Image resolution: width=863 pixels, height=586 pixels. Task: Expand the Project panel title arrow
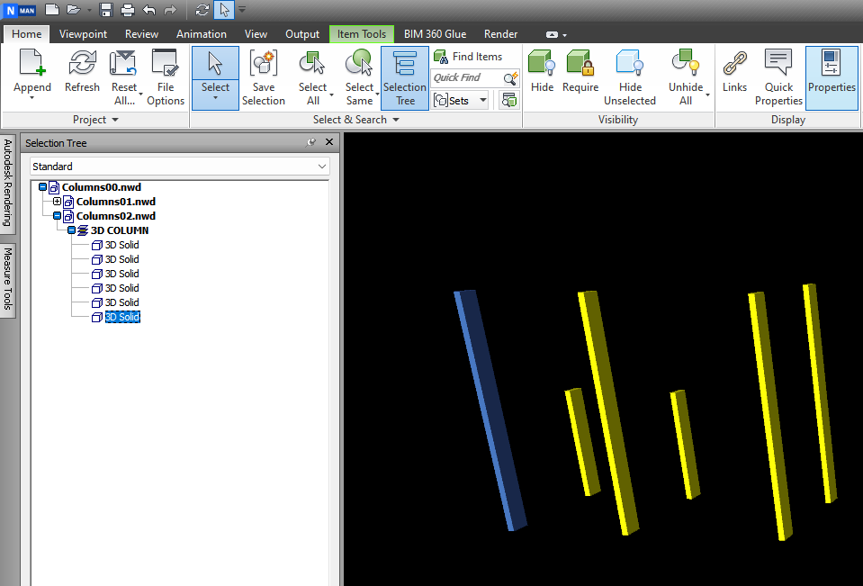(x=115, y=120)
